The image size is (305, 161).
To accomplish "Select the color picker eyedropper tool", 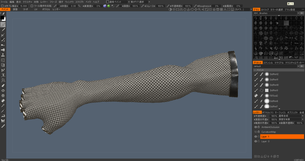I will [x=3, y=106].
